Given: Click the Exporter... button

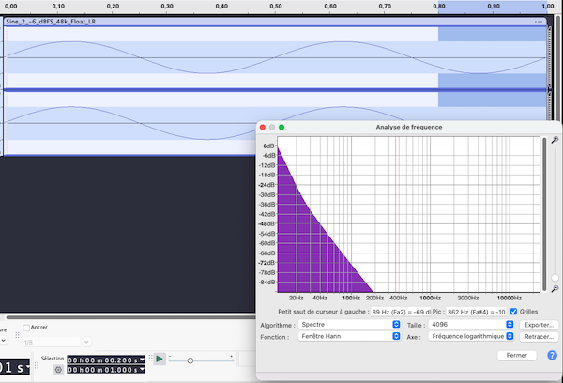Looking at the screenshot, I should pos(539,325).
